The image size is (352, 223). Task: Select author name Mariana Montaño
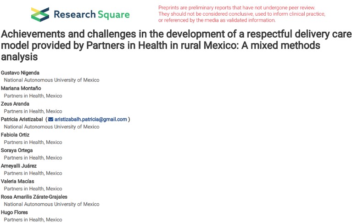point(21,88)
